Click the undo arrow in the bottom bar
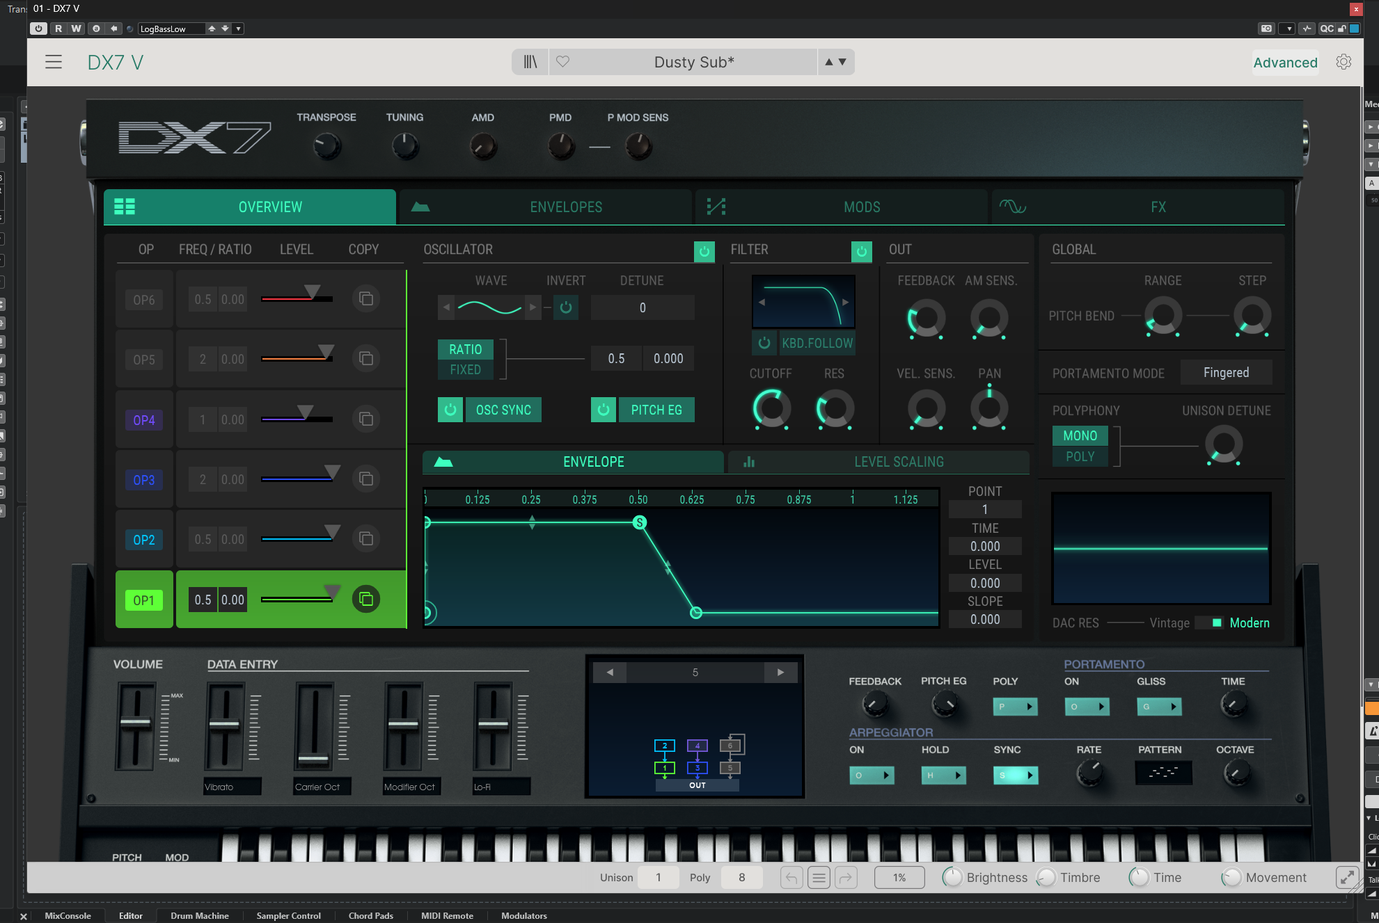 (791, 878)
